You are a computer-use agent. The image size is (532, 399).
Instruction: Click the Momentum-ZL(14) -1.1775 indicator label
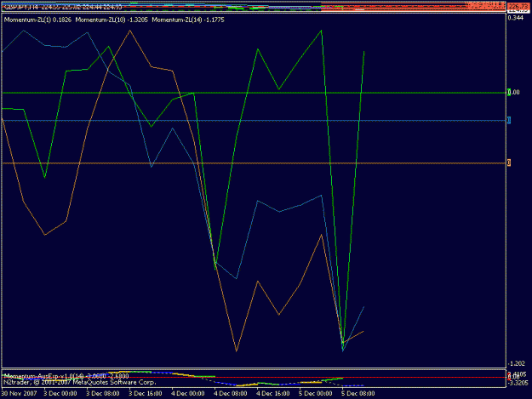(x=188, y=20)
